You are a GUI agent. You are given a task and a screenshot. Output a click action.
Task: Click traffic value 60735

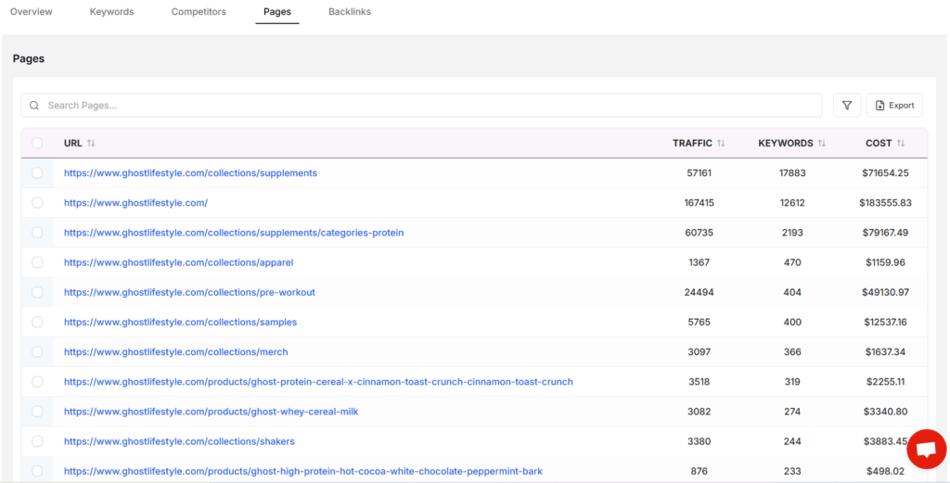click(x=700, y=233)
